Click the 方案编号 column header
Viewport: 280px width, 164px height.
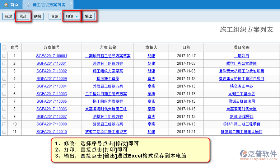(x=52, y=48)
